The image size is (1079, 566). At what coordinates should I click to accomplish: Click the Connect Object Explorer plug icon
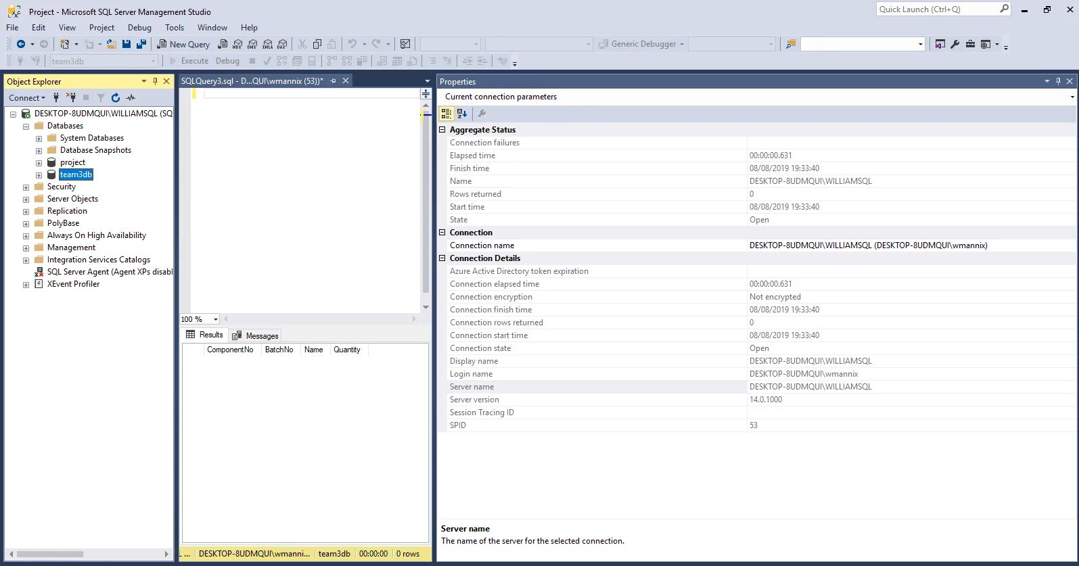coord(56,97)
